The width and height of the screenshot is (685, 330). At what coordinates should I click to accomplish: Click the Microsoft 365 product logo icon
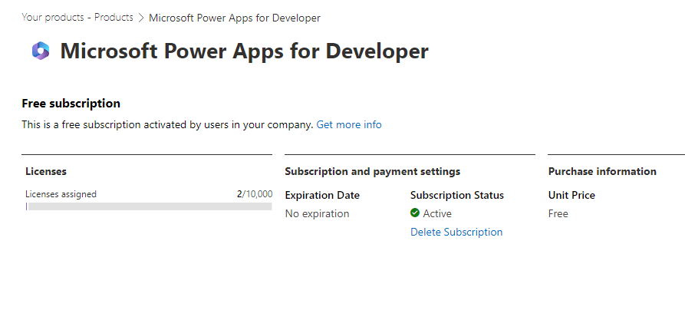pyautogui.click(x=41, y=51)
